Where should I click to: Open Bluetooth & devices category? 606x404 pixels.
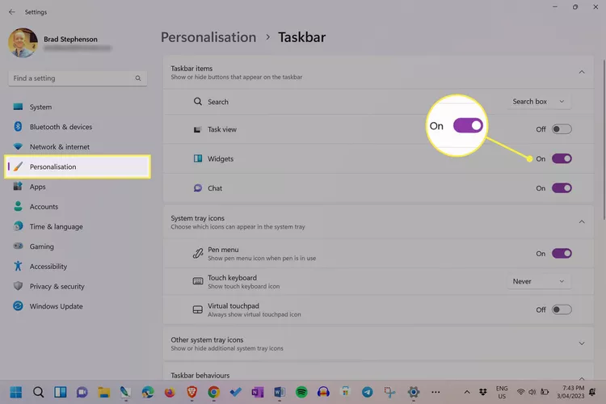[x=78, y=127]
